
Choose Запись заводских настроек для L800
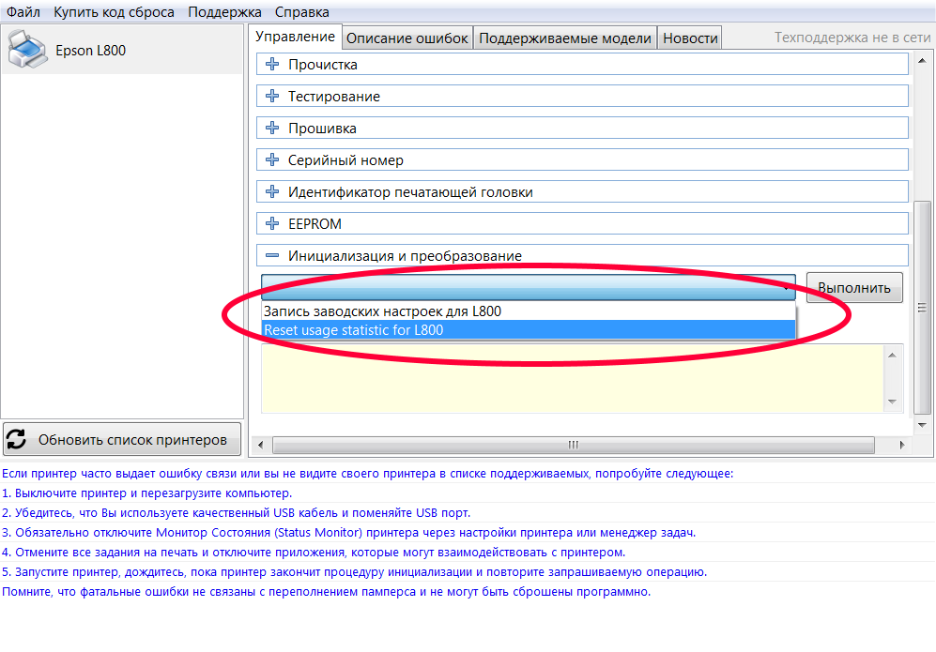(x=529, y=311)
